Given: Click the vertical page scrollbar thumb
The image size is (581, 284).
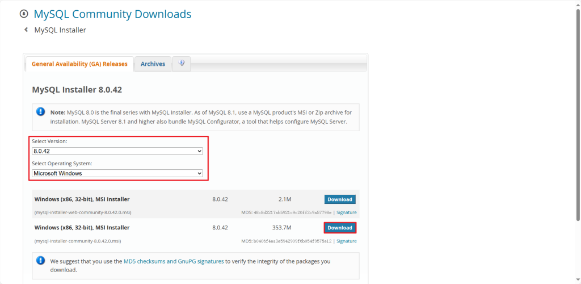Looking at the screenshot, I should (x=578, y=114).
